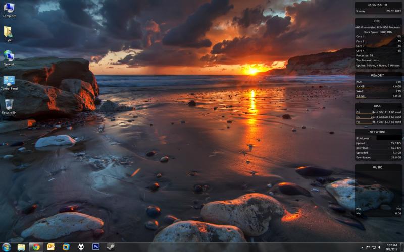404x252 pixels.
Task: Open the taskbar clock and date
Action: 391,247
